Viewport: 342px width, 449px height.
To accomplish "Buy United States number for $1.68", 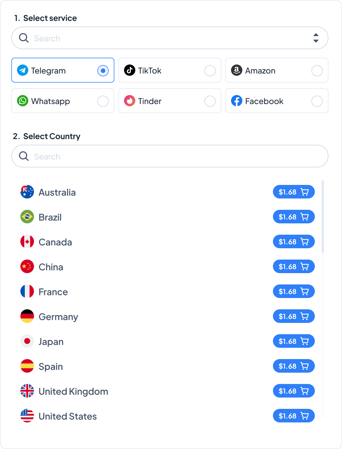I will click(294, 416).
